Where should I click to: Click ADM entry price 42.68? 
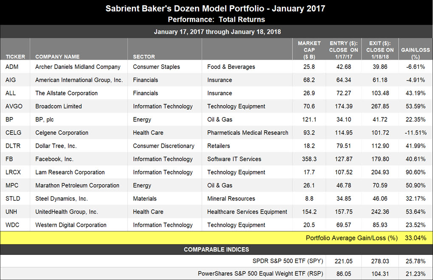coord(344,67)
